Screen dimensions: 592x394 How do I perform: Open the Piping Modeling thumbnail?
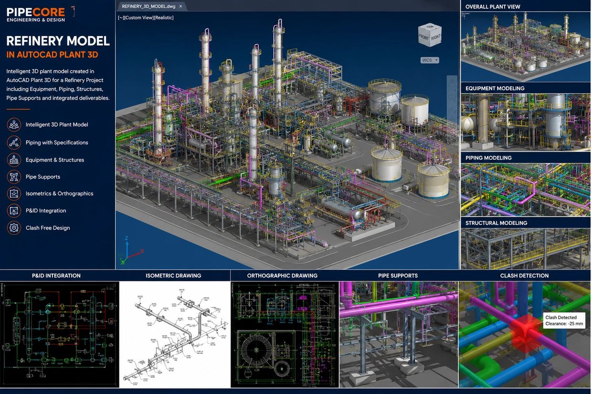[x=526, y=190]
